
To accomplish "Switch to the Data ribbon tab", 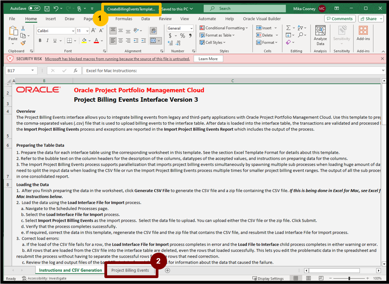I will pyautogui.click(x=146, y=19).
